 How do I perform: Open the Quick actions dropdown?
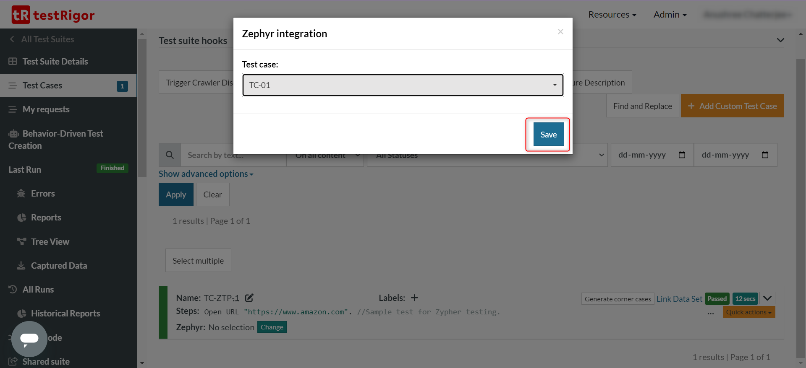click(x=748, y=312)
